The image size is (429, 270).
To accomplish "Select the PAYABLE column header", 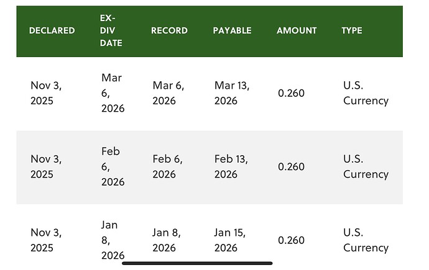I will click(231, 30).
